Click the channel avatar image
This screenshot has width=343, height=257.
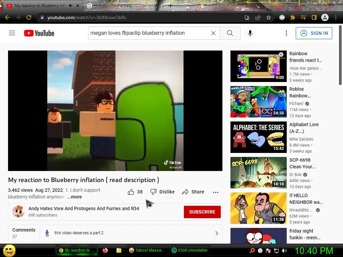click(18, 211)
